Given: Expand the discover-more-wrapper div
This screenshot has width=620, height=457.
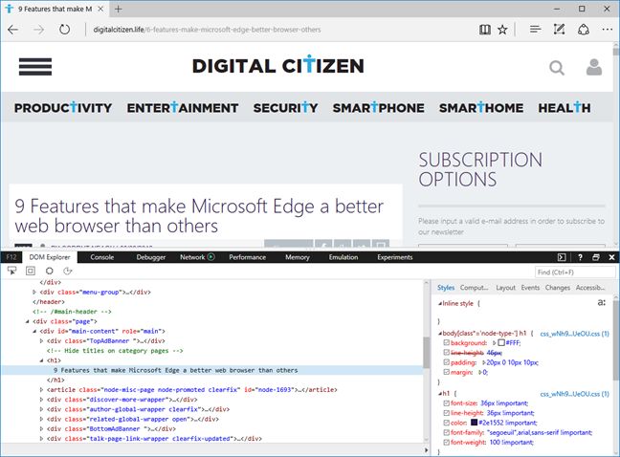Looking at the screenshot, I should pos(41,400).
